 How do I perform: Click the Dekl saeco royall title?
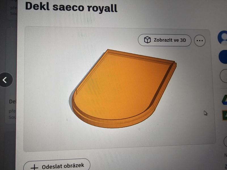click(x=71, y=7)
